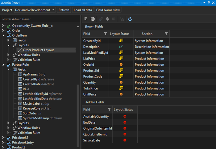
Task: Expand Layouts under PartnerRole
Action: coord(8,123)
